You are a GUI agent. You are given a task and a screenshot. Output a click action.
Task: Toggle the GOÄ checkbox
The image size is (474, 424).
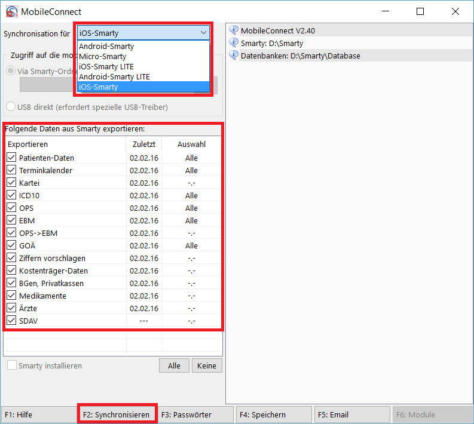11,245
